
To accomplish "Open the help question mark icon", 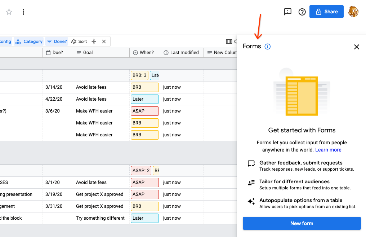I will (x=302, y=12).
